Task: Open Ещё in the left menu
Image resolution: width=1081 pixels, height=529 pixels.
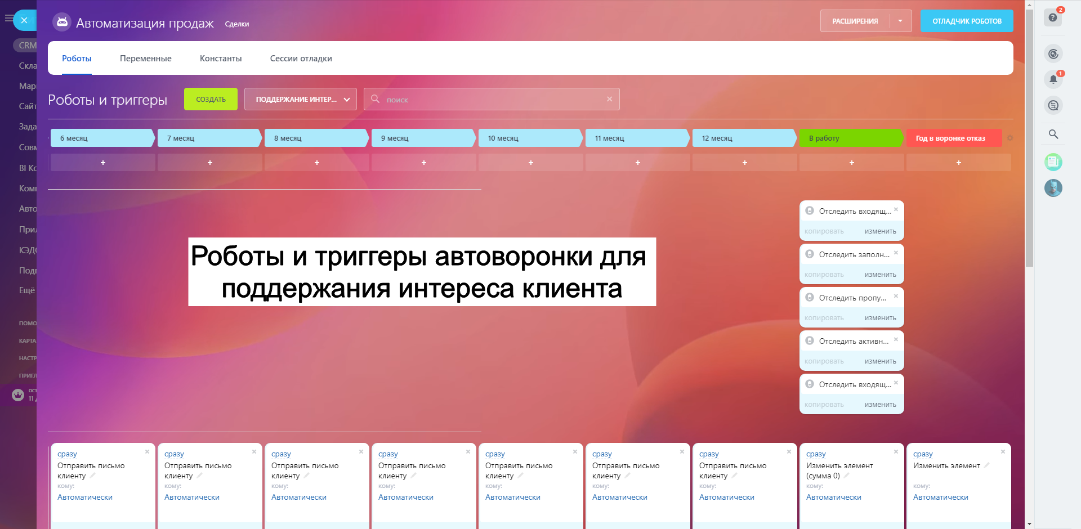Action: 27,290
